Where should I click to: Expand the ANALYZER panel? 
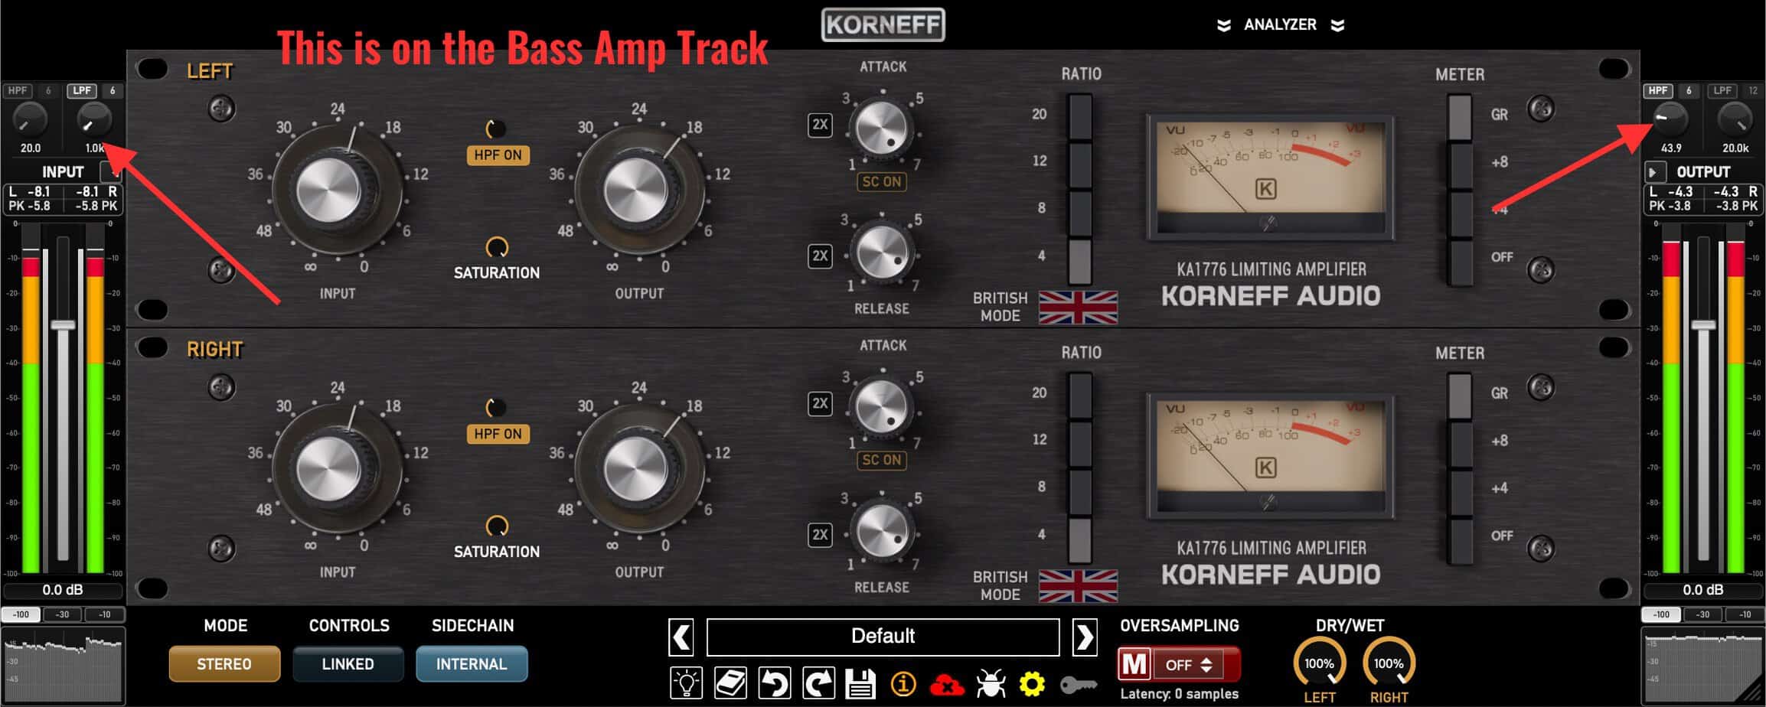click(x=1280, y=24)
